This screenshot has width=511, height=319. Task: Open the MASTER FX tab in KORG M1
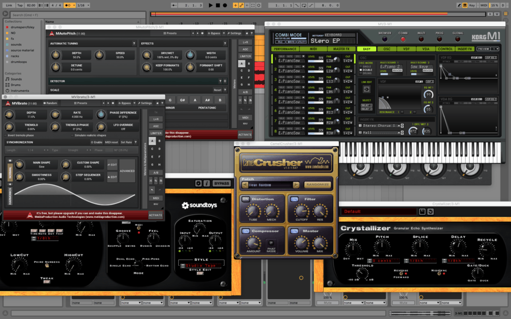[x=341, y=49]
